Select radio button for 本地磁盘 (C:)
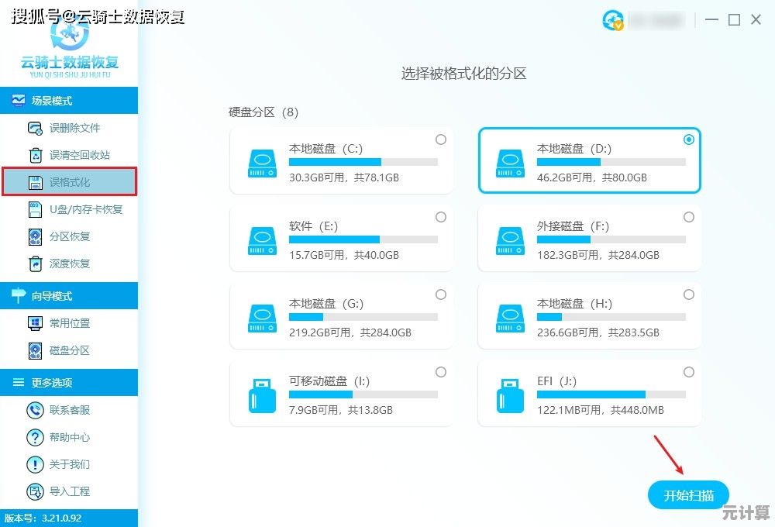The image size is (775, 527). pyautogui.click(x=441, y=139)
